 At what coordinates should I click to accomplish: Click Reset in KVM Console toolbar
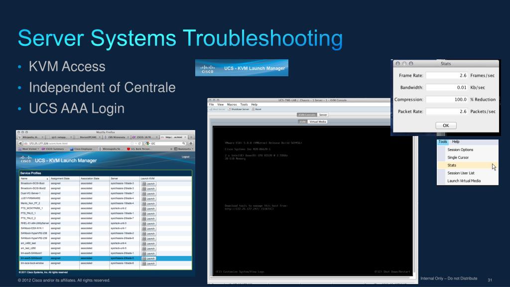256,109
